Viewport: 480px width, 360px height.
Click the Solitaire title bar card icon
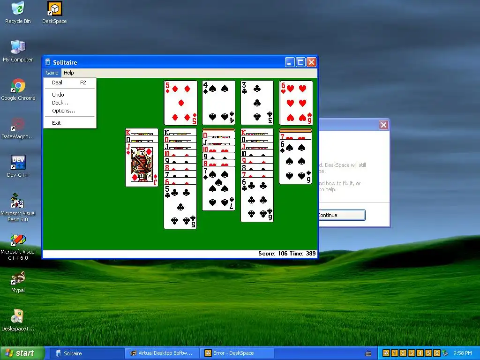[x=47, y=62]
